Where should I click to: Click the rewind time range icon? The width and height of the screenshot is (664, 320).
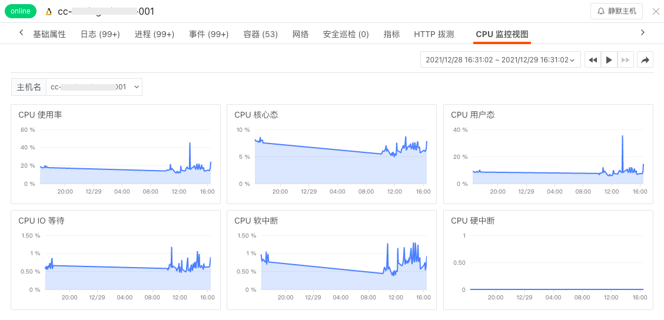tap(593, 60)
